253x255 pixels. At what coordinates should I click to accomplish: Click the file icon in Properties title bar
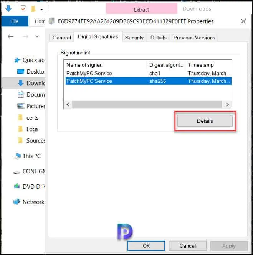[52, 21]
